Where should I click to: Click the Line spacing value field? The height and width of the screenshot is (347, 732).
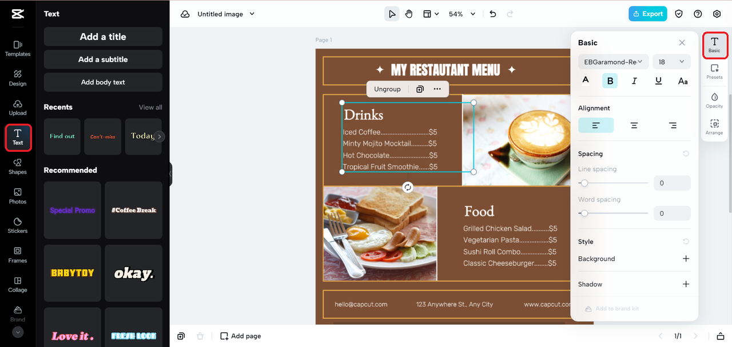[672, 183]
